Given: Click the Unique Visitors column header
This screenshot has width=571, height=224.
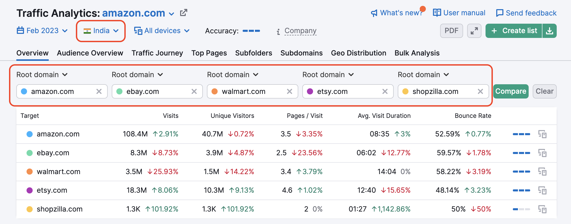Looking at the screenshot, I should pyautogui.click(x=232, y=116).
